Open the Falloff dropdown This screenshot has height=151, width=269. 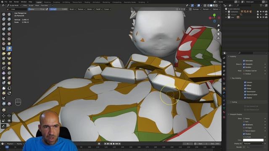[x=99, y=9]
